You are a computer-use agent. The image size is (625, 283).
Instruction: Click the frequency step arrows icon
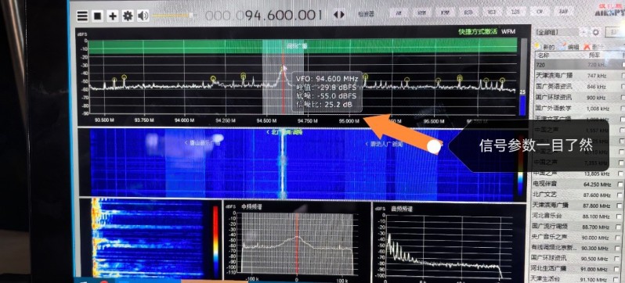[339, 15]
